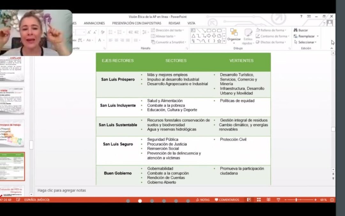Click ESPAÑOL (MÉXICO) language indicator
Viewport: 345px width, 216px height.
point(37,200)
